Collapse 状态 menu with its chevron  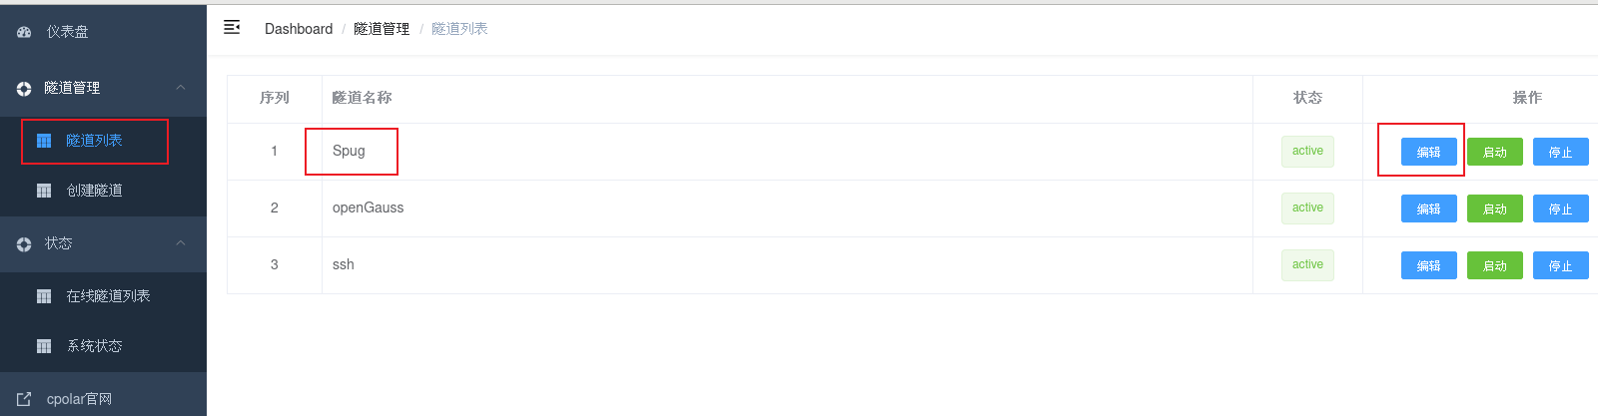pos(181,243)
